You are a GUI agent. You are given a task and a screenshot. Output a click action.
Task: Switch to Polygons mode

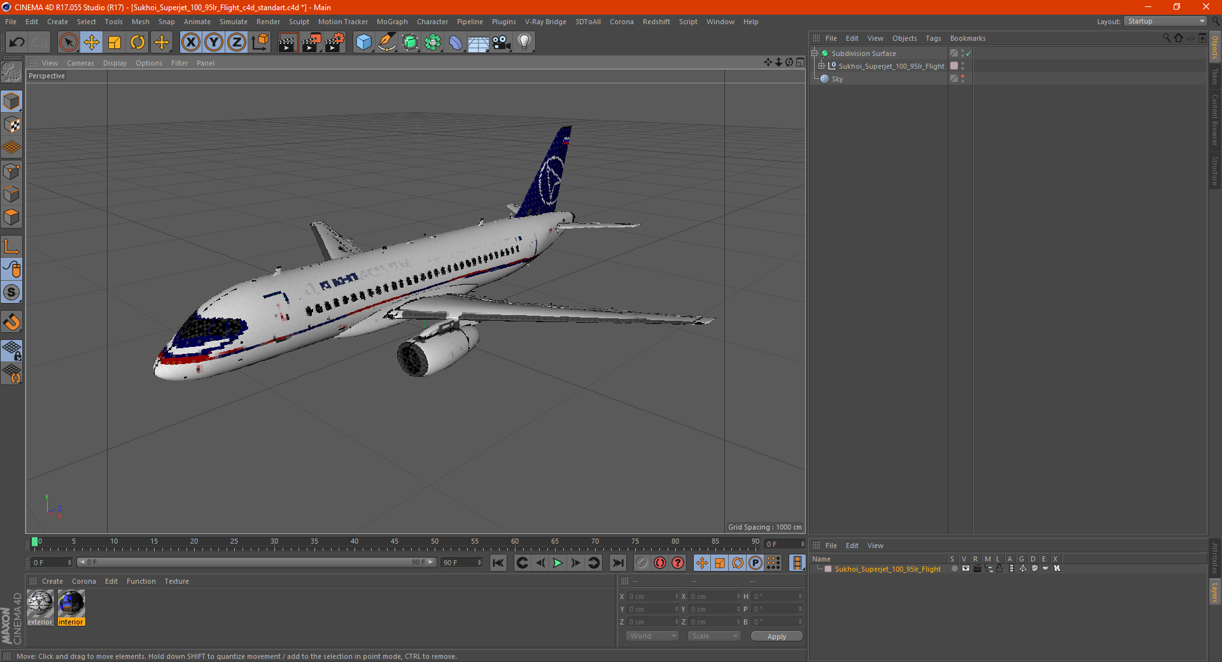coord(11,217)
